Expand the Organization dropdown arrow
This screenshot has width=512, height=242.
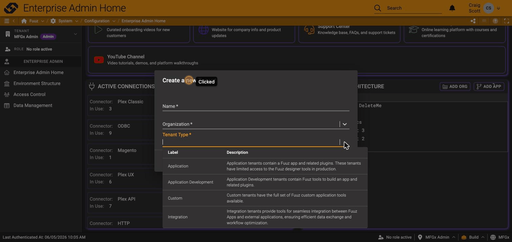[x=345, y=124]
